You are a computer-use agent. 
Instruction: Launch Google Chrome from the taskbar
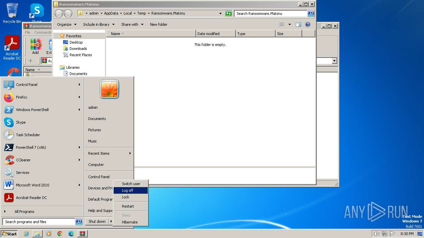[60, 234]
